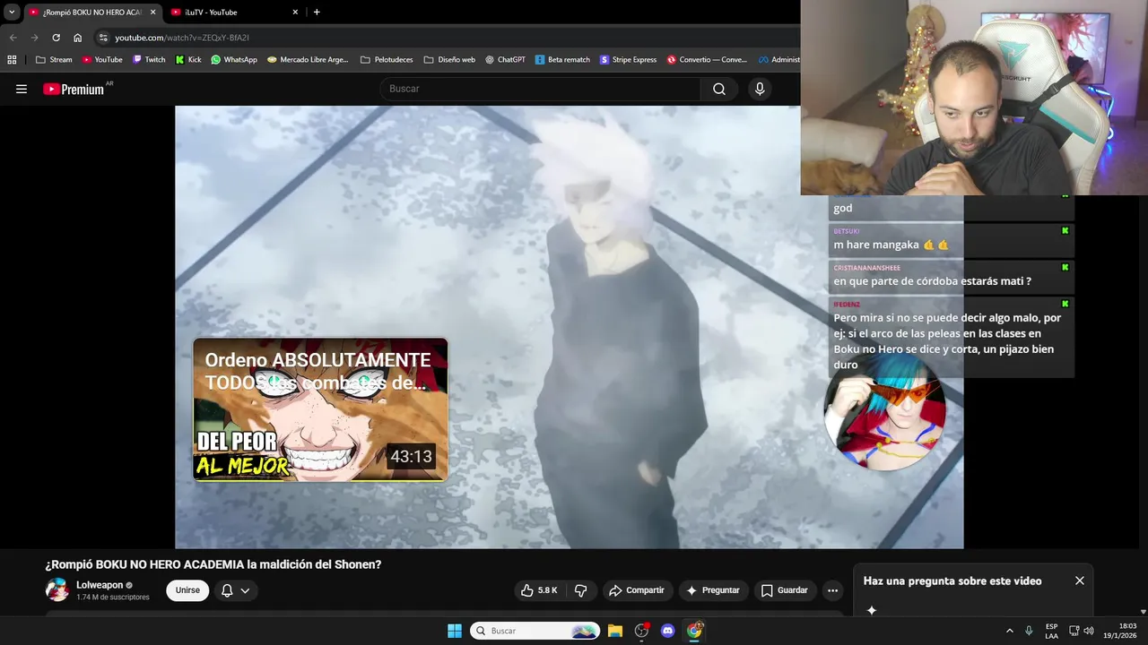Viewport: 1148px width, 645px height.
Task: Switch to the iLuTV - YouTube tab
Action: [x=235, y=12]
